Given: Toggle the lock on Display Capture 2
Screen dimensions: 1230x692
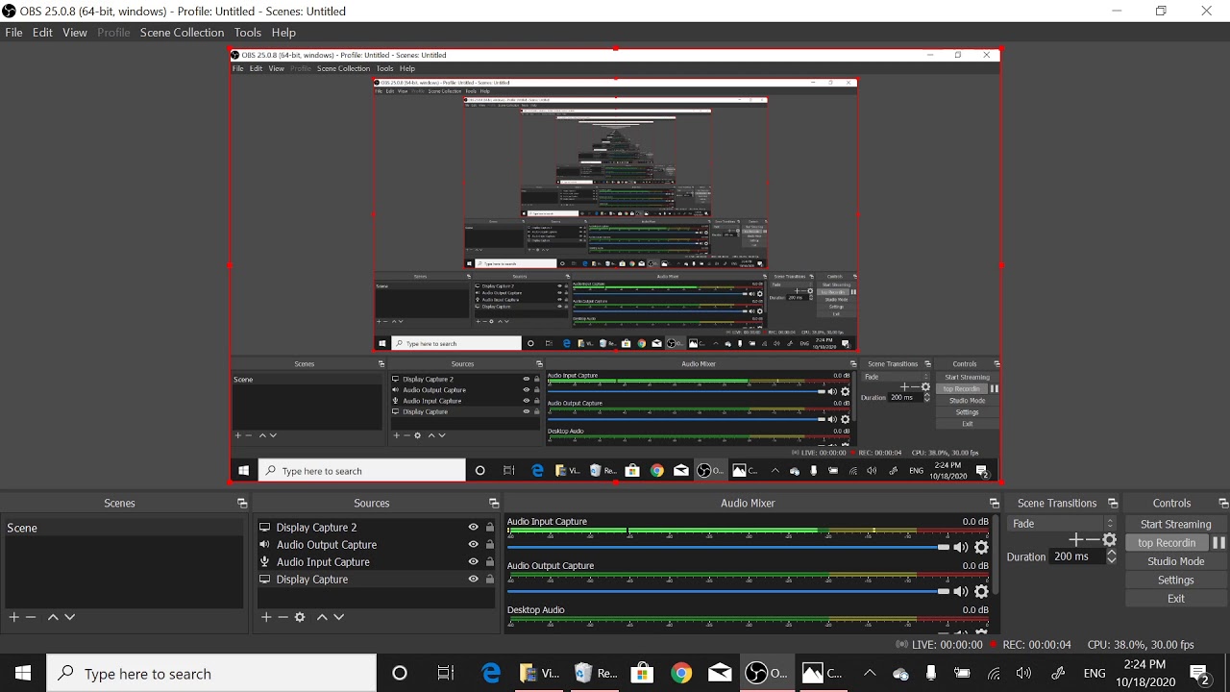Looking at the screenshot, I should pos(490,528).
